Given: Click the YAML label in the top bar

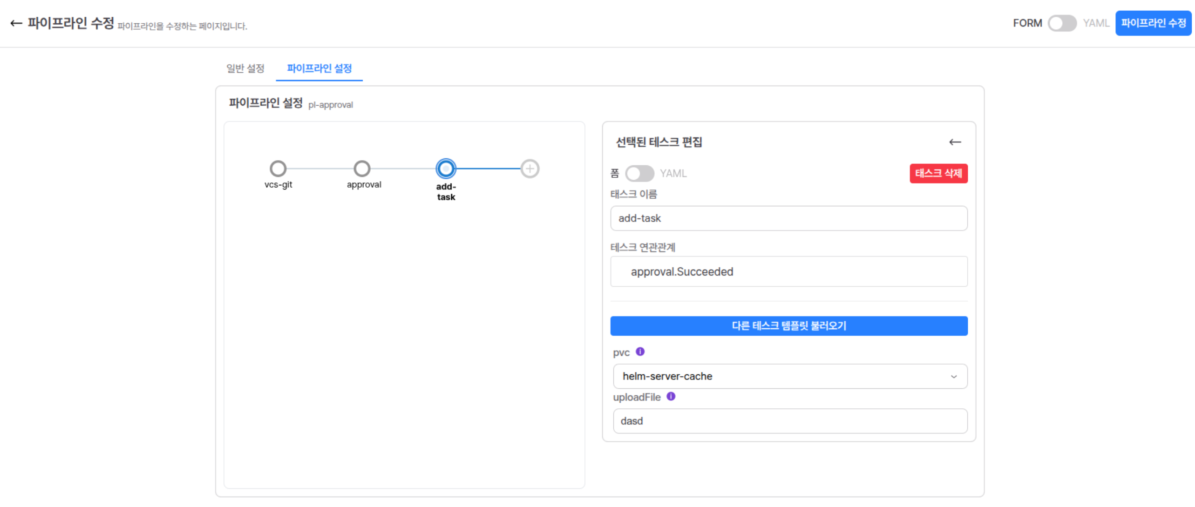Looking at the screenshot, I should (1096, 23).
